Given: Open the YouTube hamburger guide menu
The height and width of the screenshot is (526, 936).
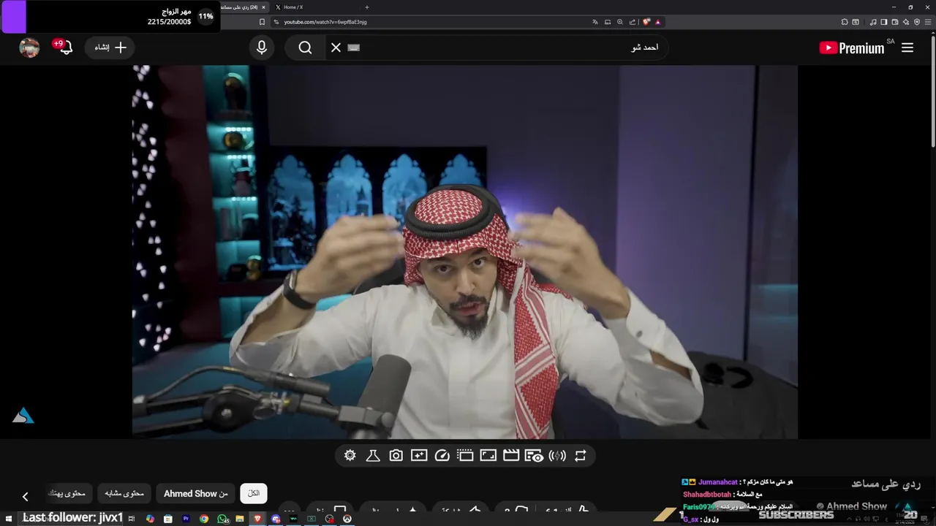Looking at the screenshot, I should click(x=907, y=47).
